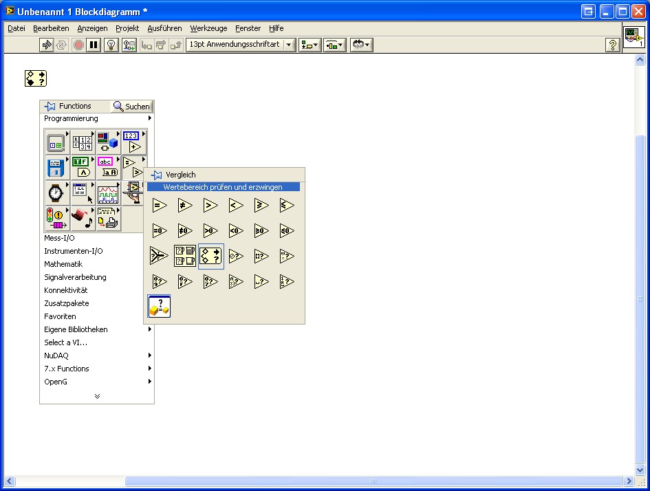
Task: Open the Reorder dropdown
Action: [x=362, y=45]
